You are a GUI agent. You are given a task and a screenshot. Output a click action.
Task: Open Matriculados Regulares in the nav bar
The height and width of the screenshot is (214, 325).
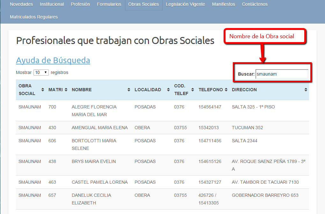(x=34, y=17)
